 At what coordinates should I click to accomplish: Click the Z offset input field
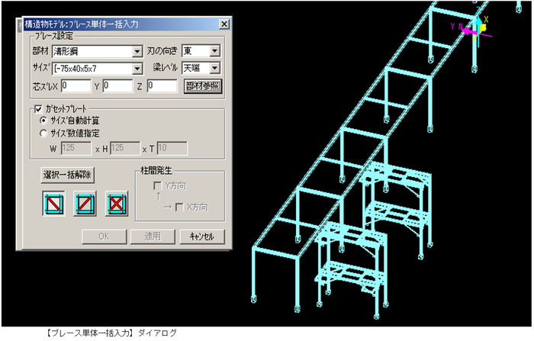tap(162, 86)
